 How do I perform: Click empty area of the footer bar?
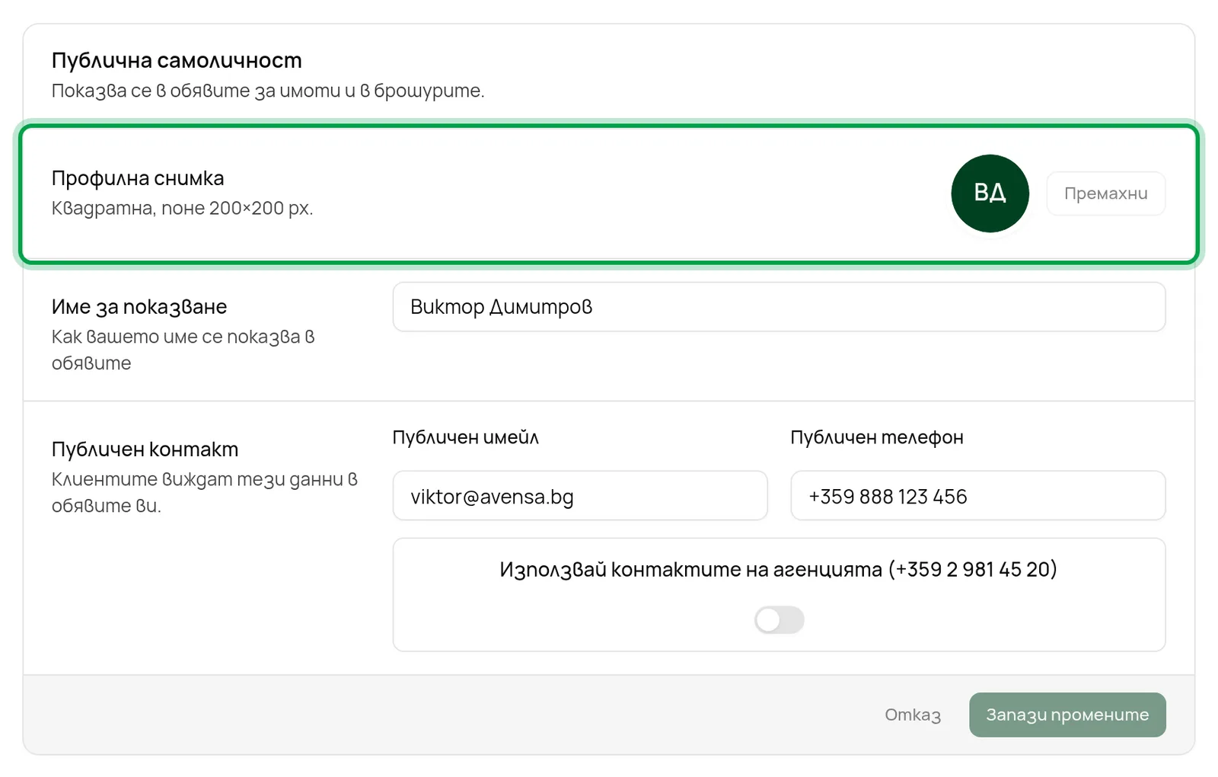[442, 715]
